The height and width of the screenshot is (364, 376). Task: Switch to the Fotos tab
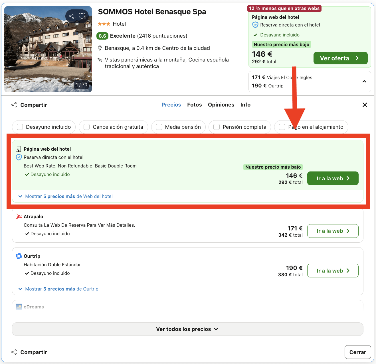pos(195,105)
